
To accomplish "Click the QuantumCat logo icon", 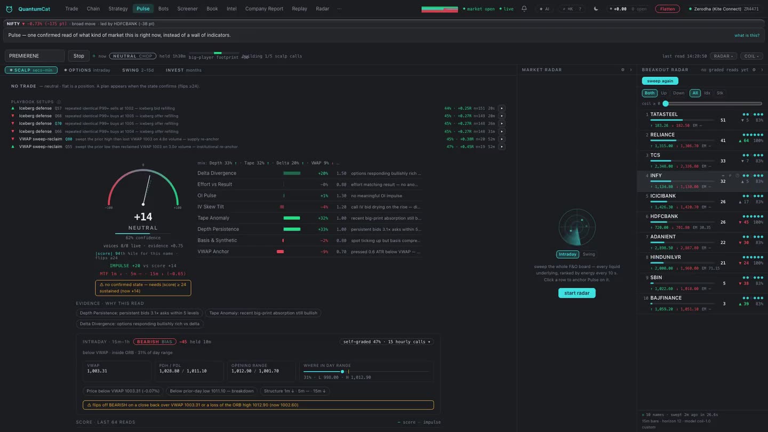I will (9, 9).
